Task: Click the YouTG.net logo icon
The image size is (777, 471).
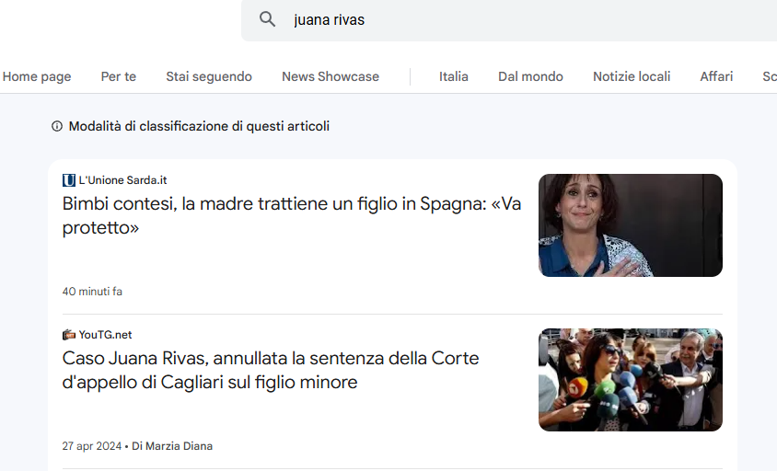Action: tap(69, 335)
